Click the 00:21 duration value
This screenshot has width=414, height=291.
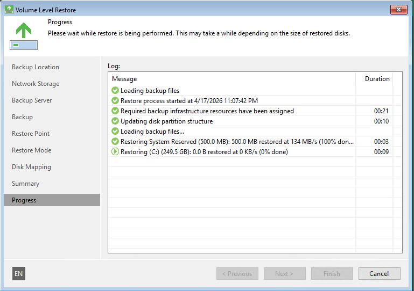381,111
